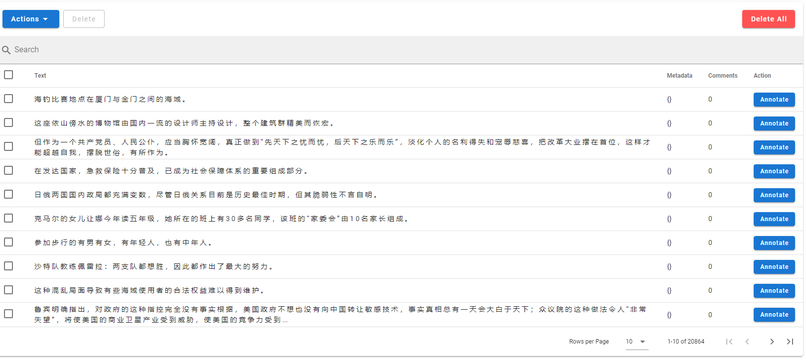Image resolution: width=806 pixels, height=360 pixels.
Task: Click the red Delete All button
Action: click(x=769, y=19)
